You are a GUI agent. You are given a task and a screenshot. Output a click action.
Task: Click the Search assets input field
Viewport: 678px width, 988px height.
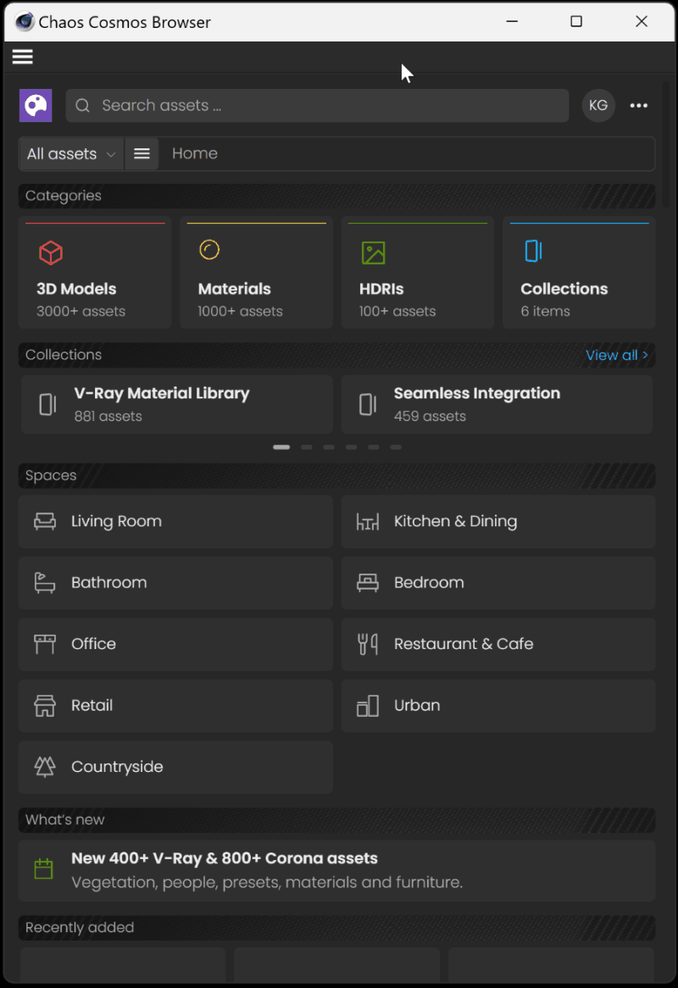pos(317,105)
